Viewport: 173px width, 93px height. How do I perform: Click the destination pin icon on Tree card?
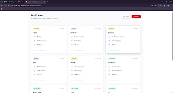click(35, 41)
